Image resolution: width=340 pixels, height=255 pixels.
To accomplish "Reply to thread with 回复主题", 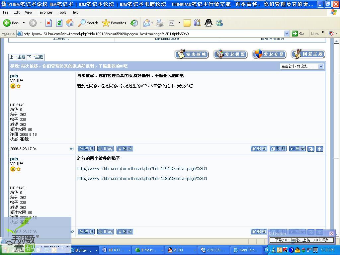I will pyautogui.click(x=308, y=54).
